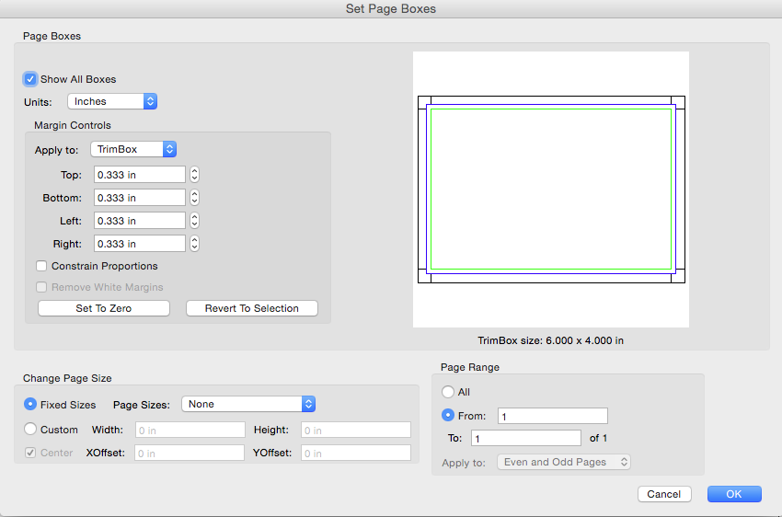The image size is (782, 517).
Task: Click the Right margin stepper arrows
Action: (x=194, y=244)
